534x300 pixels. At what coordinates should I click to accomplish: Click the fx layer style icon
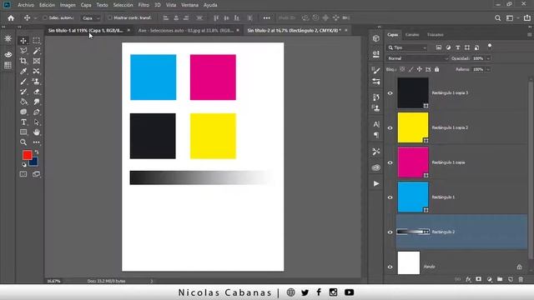click(x=468, y=279)
